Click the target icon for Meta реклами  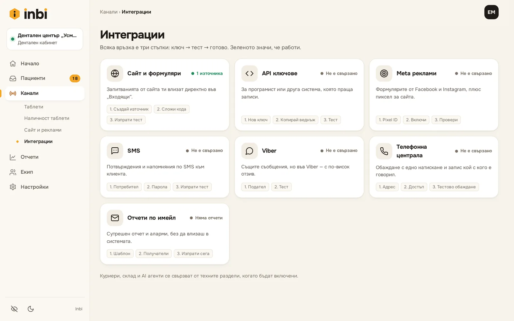point(384,74)
